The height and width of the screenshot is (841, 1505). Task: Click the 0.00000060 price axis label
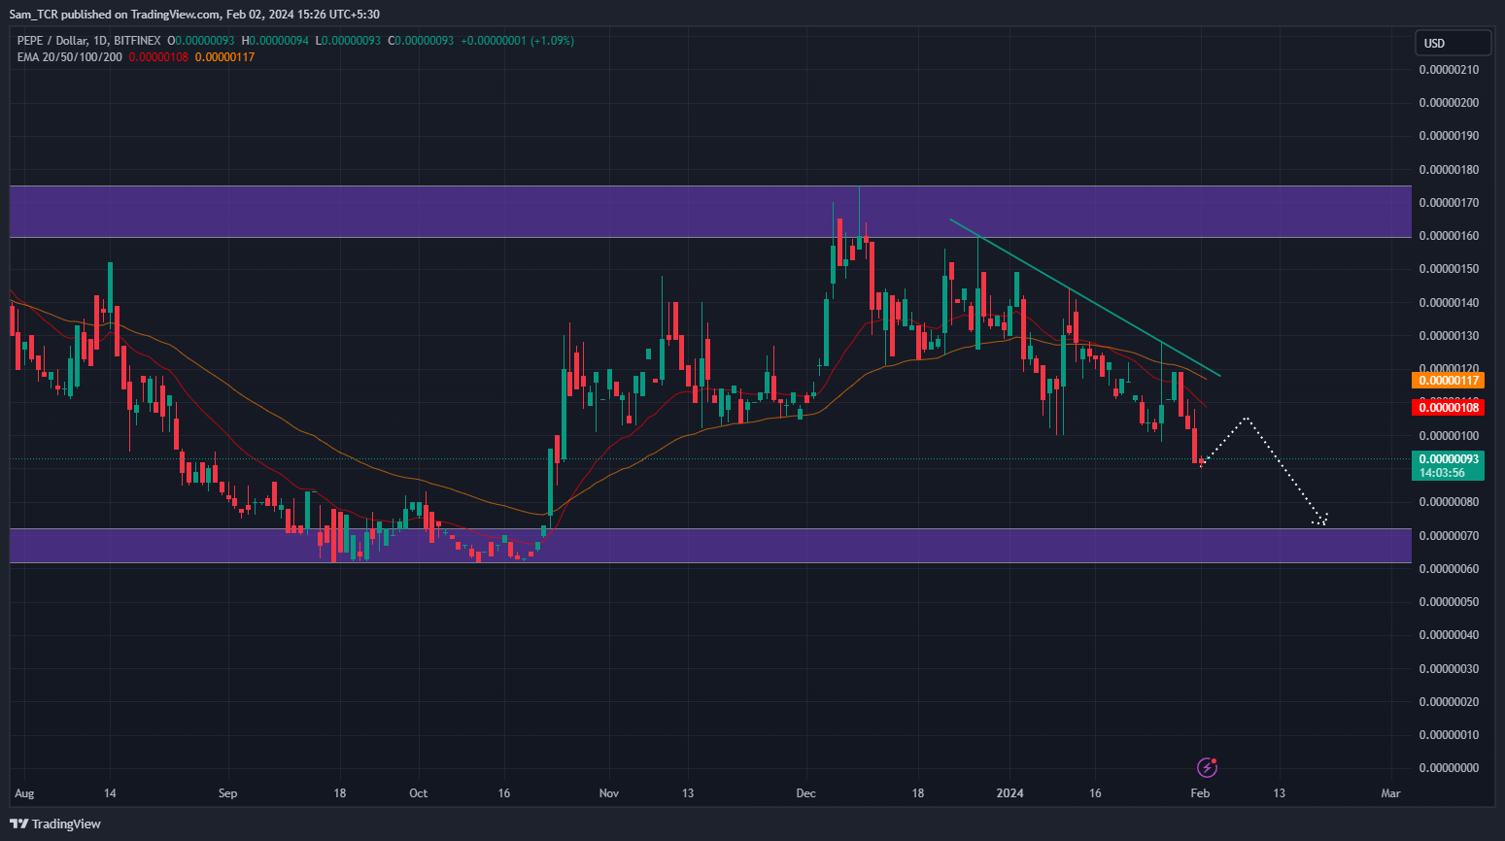[x=1449, y=569]
